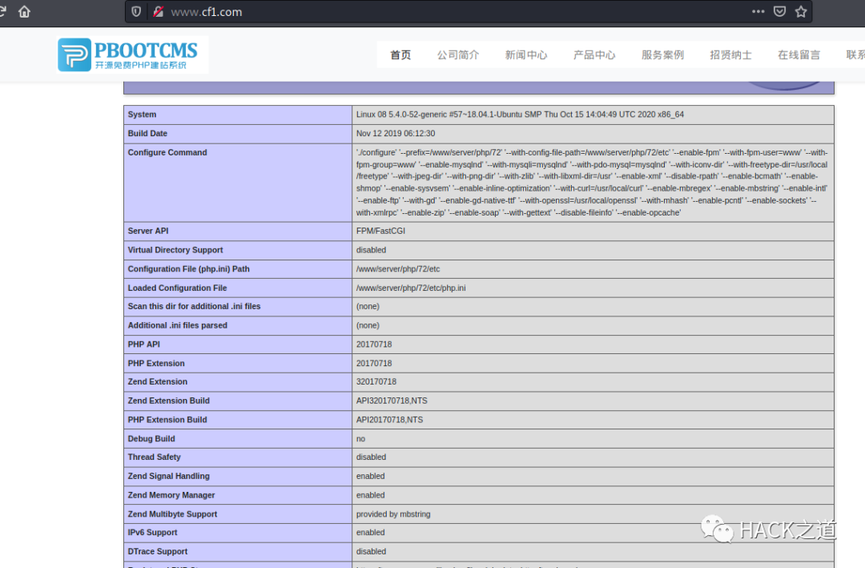Click the './configure' command text block
The width and height of the screenshot is (865, 568).
click(x=592, y=182)
